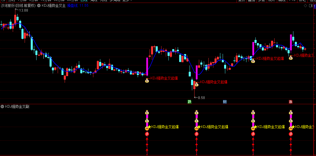Image resolution: width=316 pixels, height=156 pixels.
Task: Expand the 更多 period options
Action: tap(127, 1)
